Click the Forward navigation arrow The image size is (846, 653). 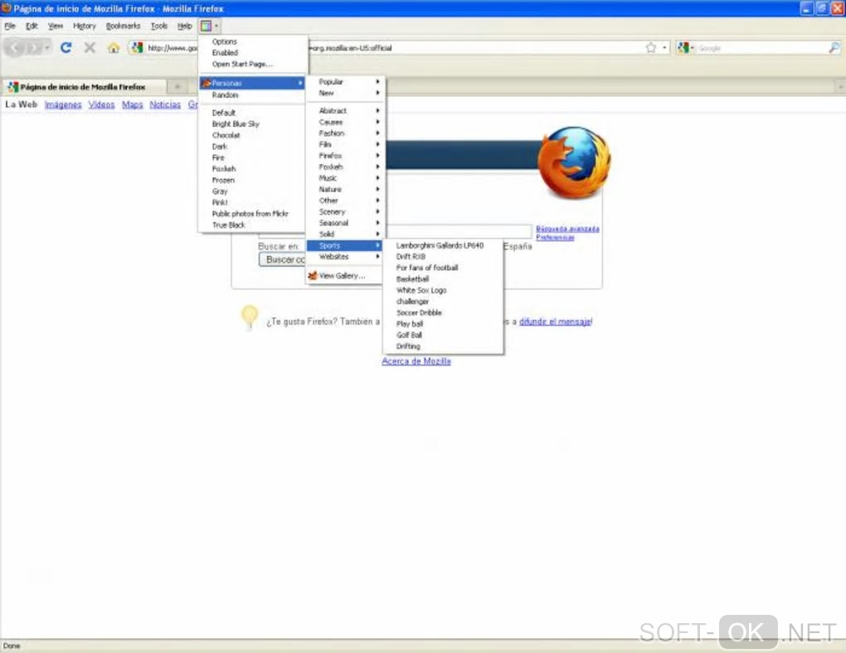[x=35, y=48]
